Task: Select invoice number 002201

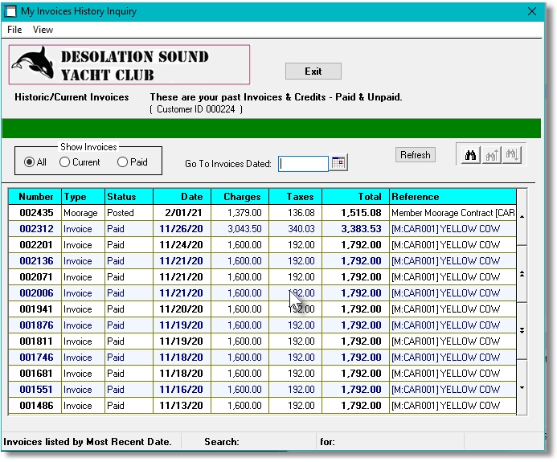Action: click(x=36, y=245)
